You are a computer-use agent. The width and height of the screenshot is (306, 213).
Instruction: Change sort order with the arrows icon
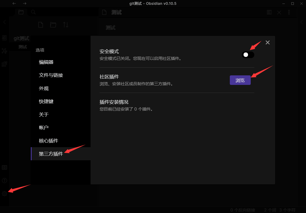[x=66, y=25]
